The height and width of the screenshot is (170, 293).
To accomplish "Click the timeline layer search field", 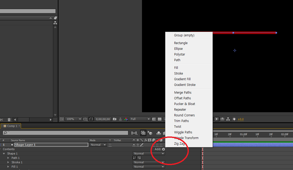I will [65, 133].
